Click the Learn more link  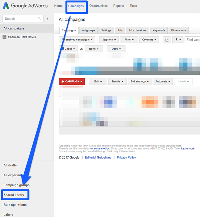pos(188,148)
